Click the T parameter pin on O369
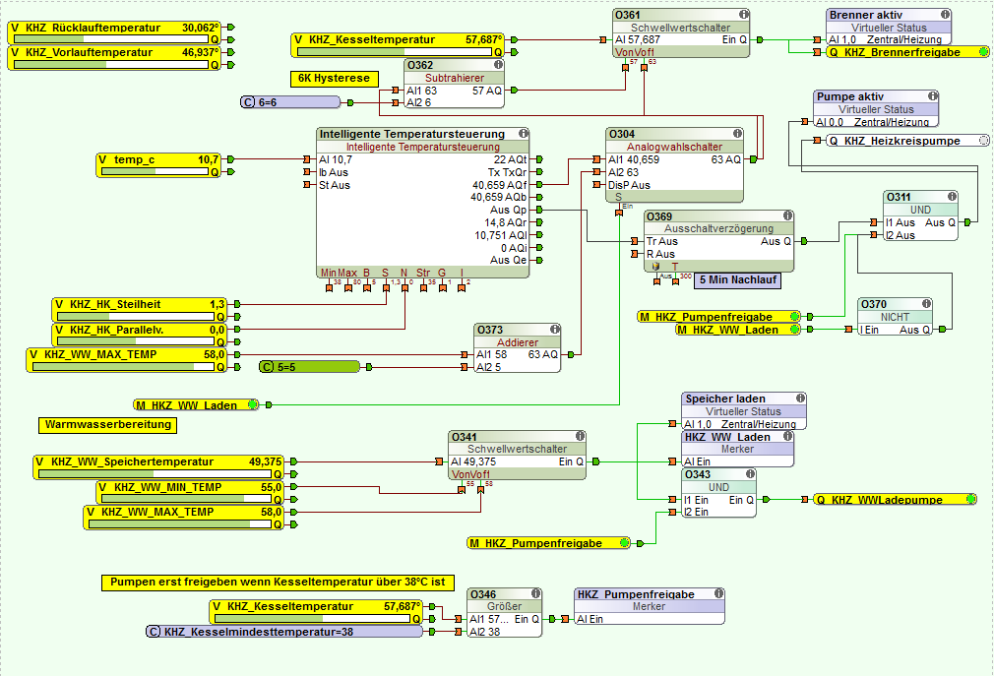The width and height of the screenshot is (994, 676). coord(676,279)
